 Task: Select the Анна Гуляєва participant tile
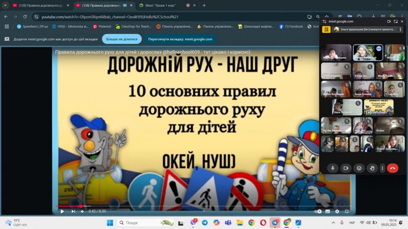tap(367, 89)
